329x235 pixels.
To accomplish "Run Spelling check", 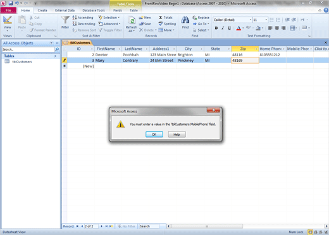I will 167,24.
